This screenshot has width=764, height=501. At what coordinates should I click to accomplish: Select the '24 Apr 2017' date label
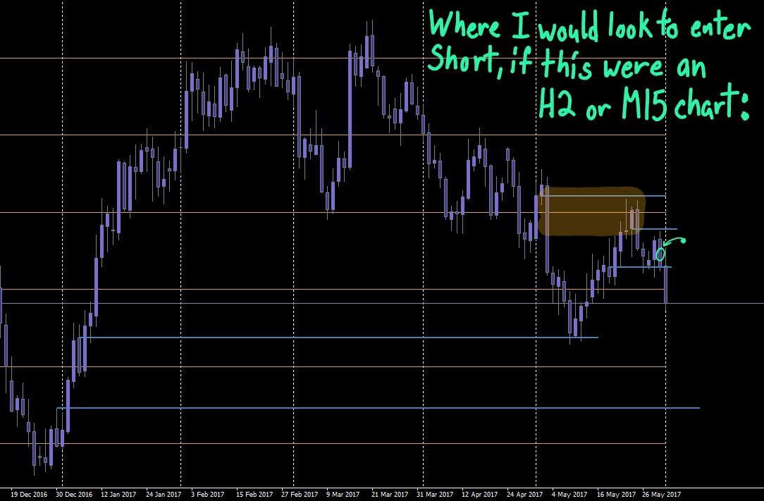tap(526, 495)
